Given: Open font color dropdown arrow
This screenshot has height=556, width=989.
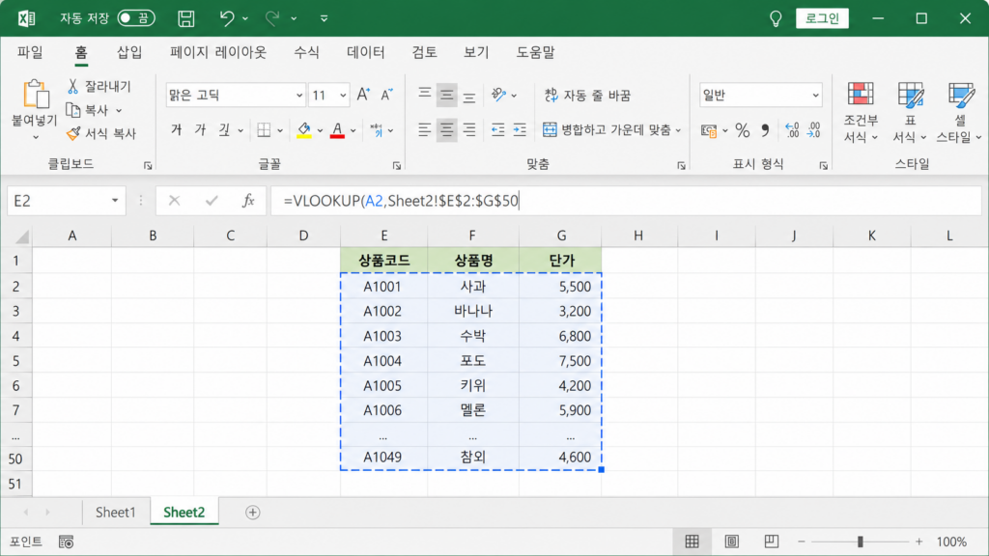Looking at the screenshot, I should coord(353,130).
